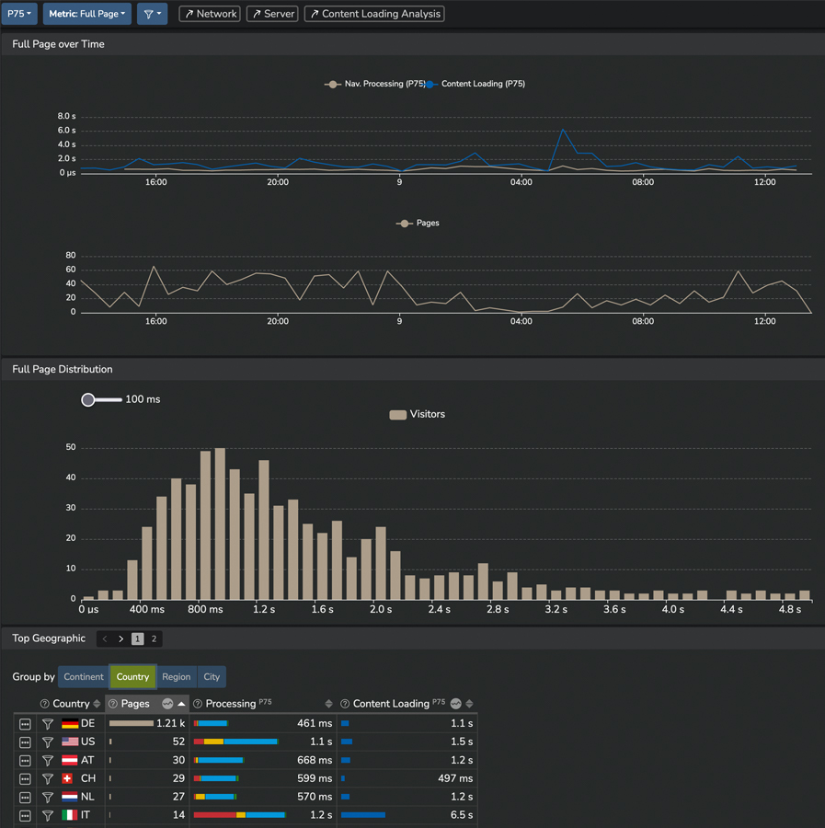Viewport: 825px width, 828px height.
Task: Click the 'Top Geographic' heading
Action: tap(49, 638)
